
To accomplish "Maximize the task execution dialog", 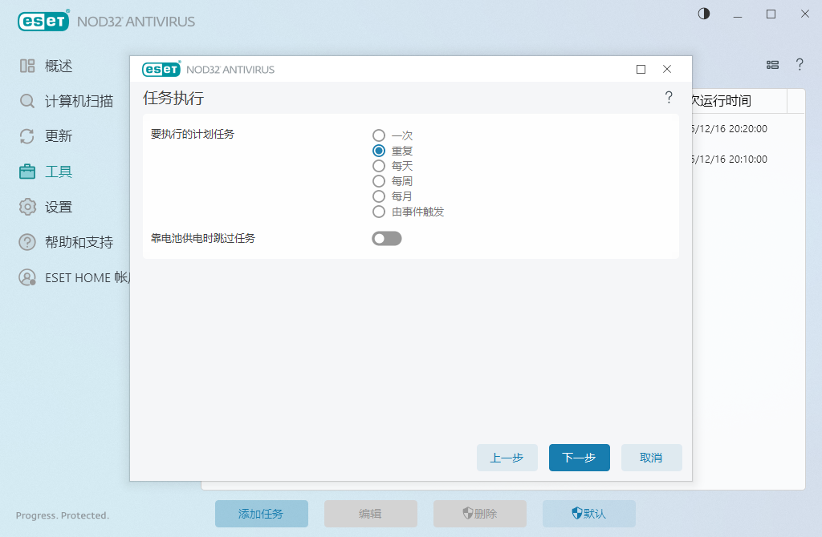I will click(641, 70).
